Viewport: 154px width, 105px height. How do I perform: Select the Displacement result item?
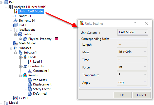[x=42, y=84]
